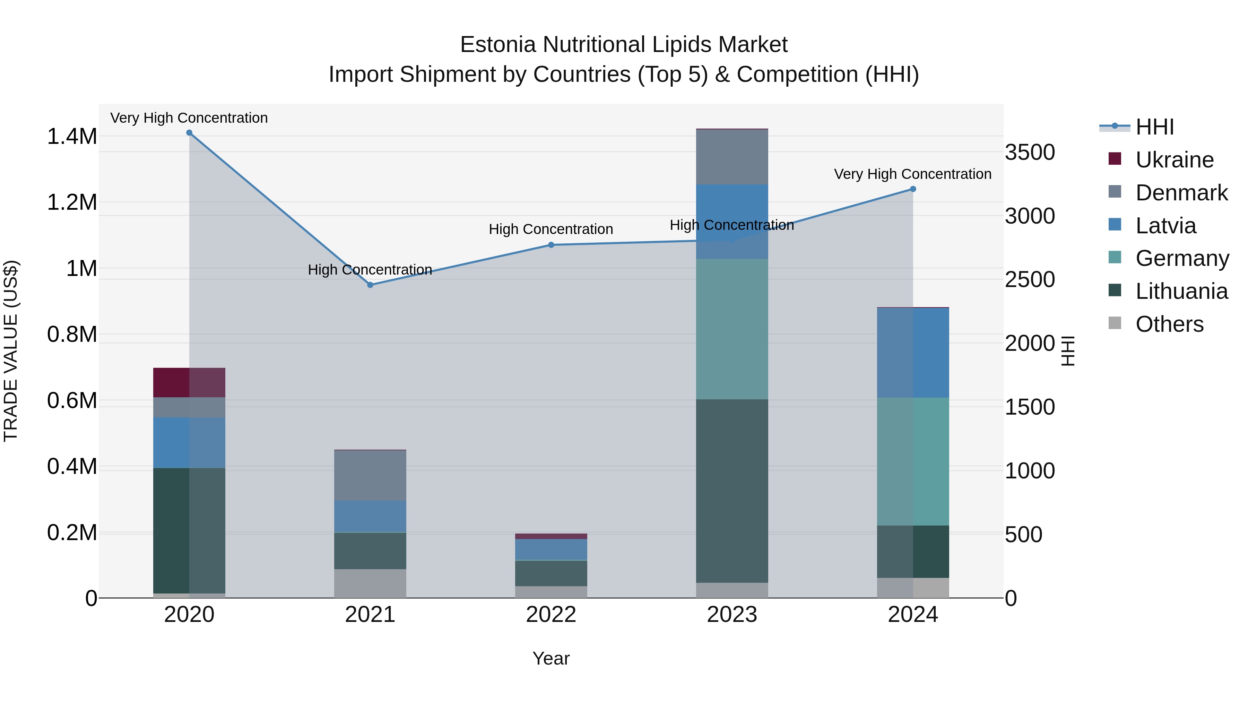Viewport: 1248px width, 702px height.
Task: Click the 'Very High Concentration' label above 2020
Action: (189, 118)
